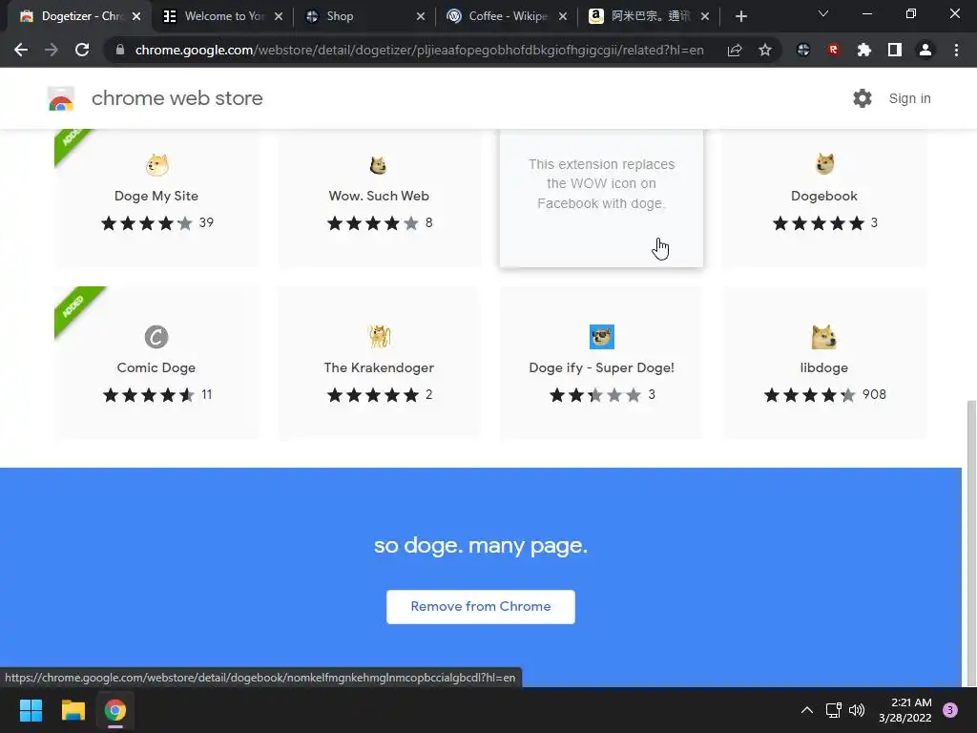
Task: Click the Chrome Web Store logo
Action: point(61,98)
